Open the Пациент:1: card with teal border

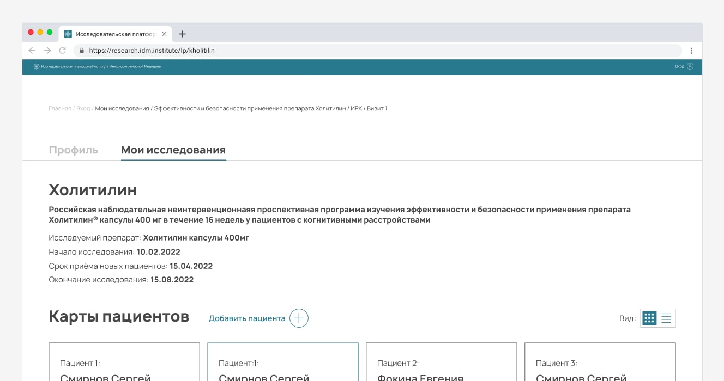coord(283,362)
